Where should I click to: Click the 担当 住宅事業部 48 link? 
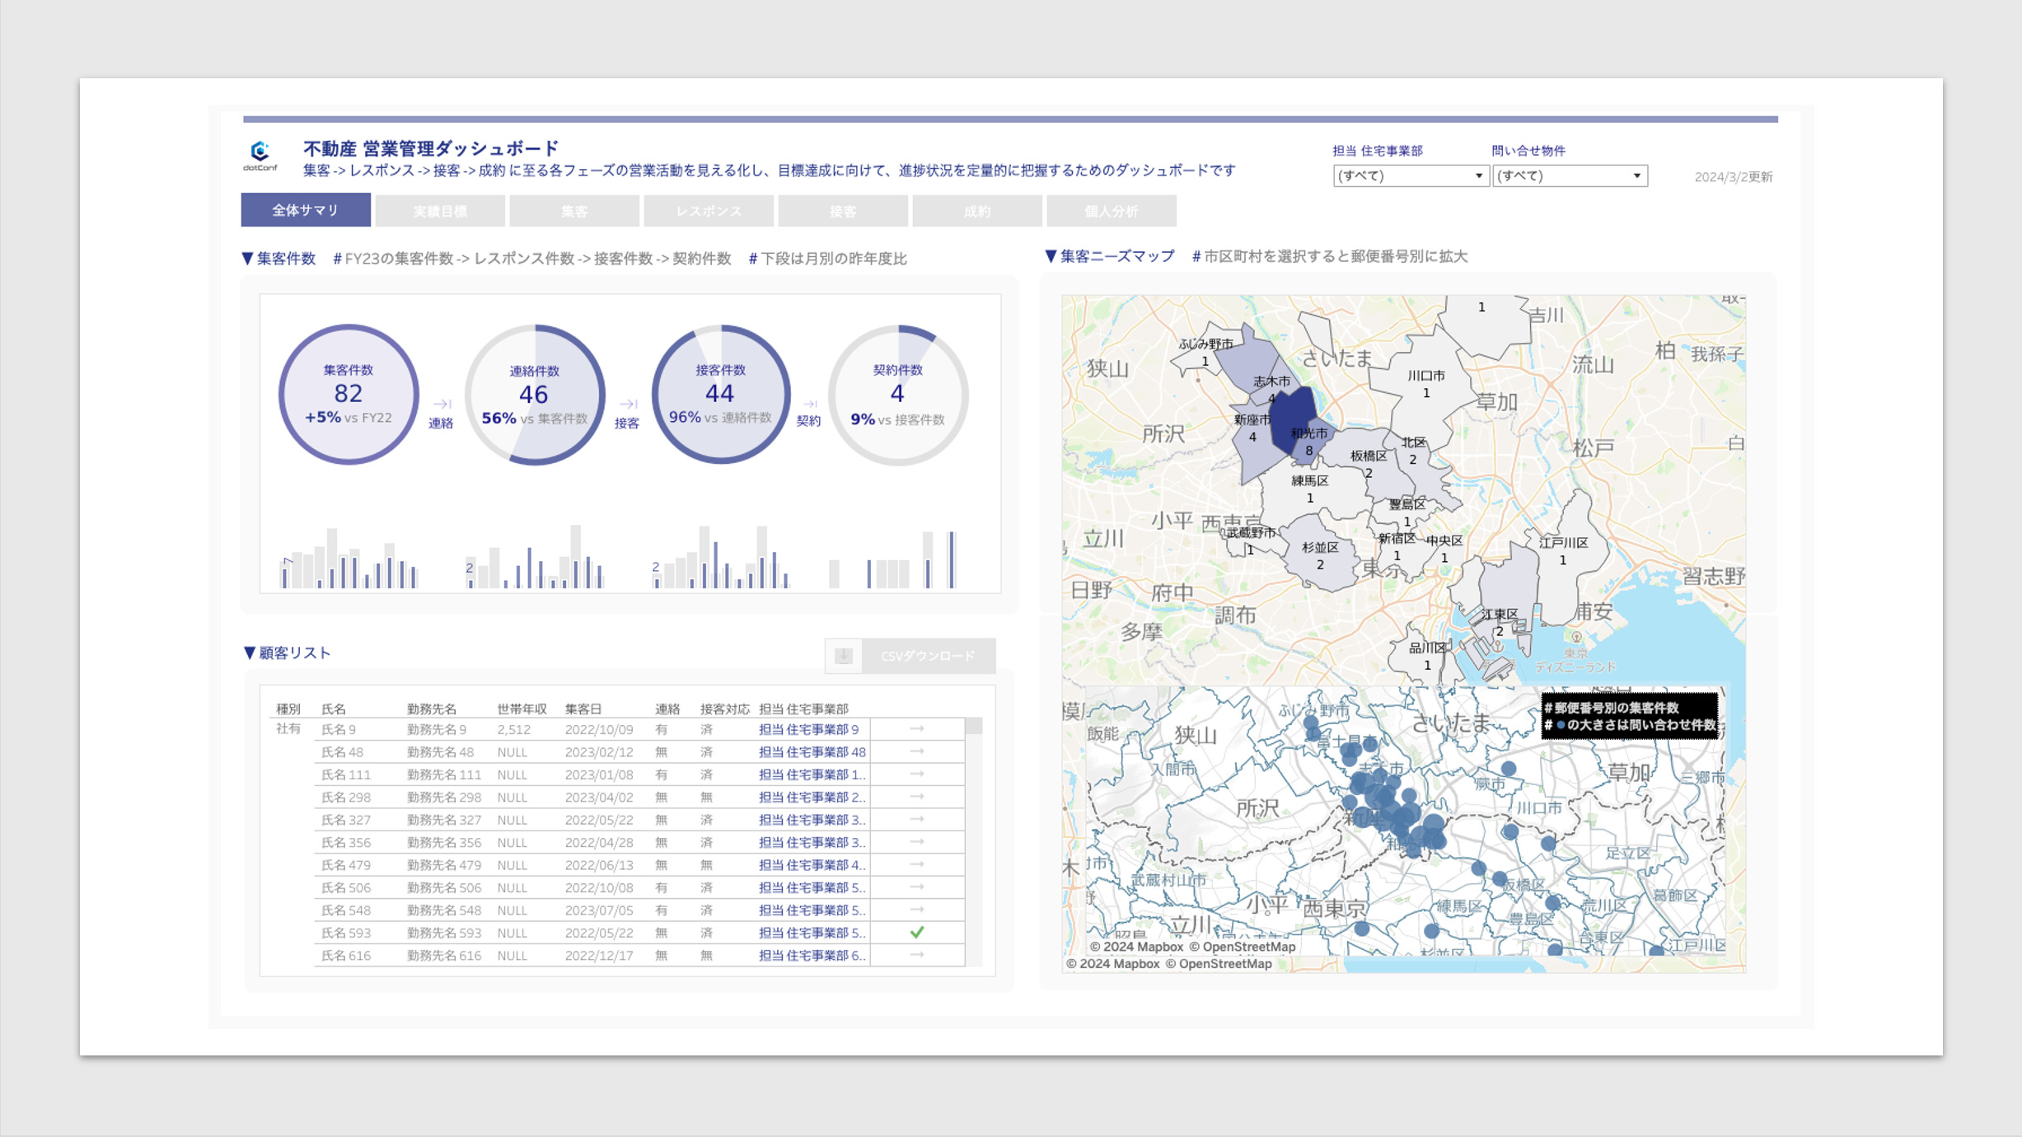pos(812,752)
